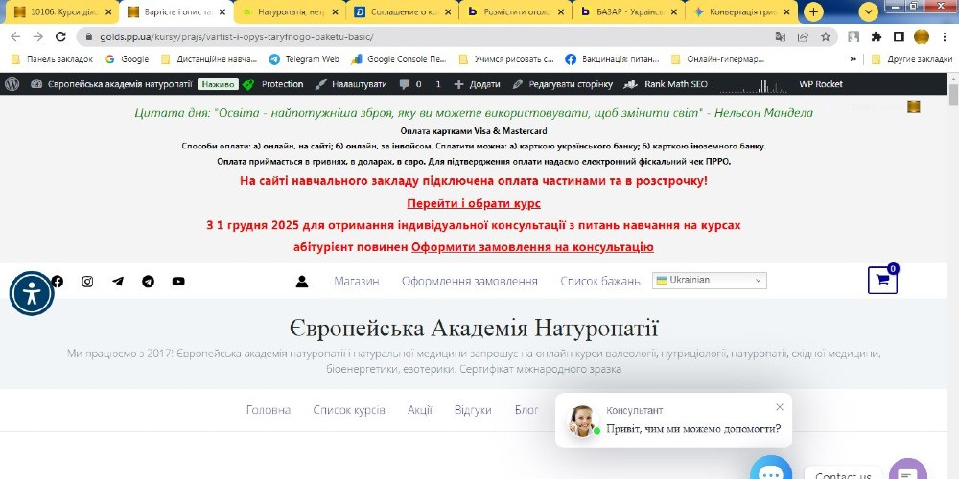
Task: Show hidden bookmarks with the chevron
Action: coord(854,59)
